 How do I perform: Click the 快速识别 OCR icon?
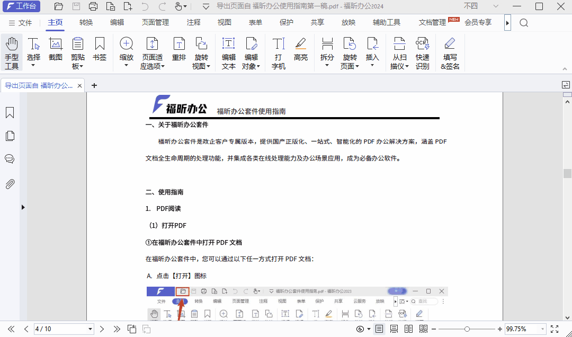tap(423, 52)
